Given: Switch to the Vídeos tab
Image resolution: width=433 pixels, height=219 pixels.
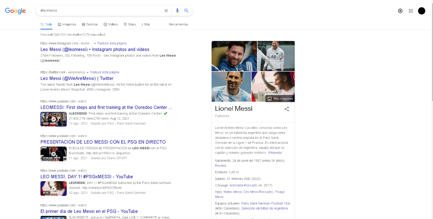Looking at the screenshot, I should pyautogui.click(x=111, y=24).
